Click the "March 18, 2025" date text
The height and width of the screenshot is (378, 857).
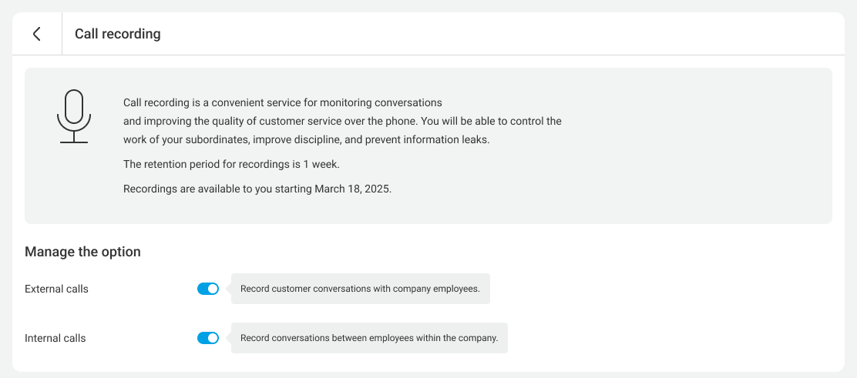coord(353,189)
